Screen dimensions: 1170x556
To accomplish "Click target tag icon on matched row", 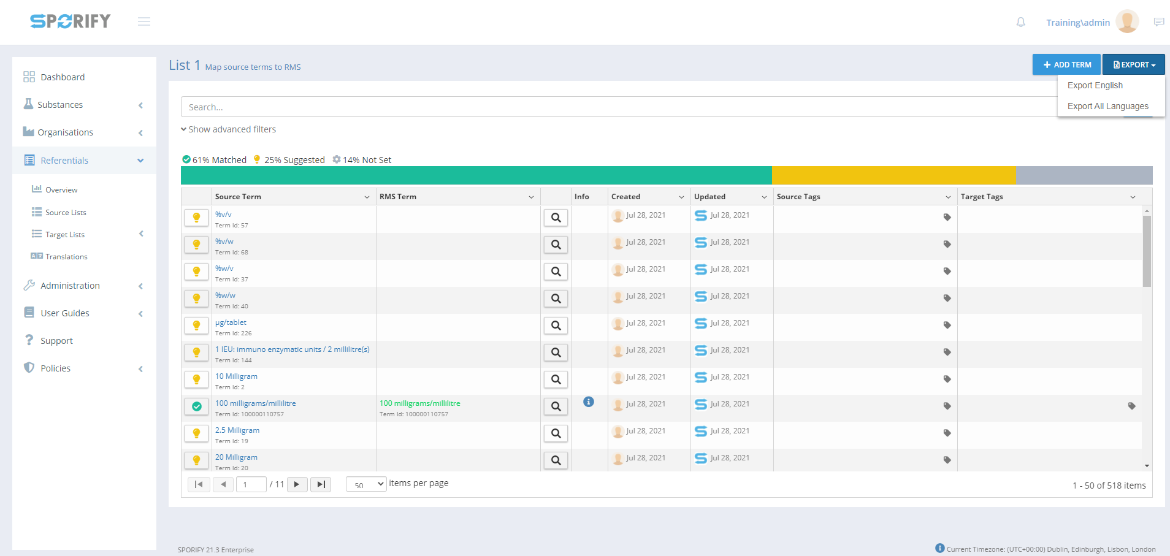I will [x=1131, y=406].
